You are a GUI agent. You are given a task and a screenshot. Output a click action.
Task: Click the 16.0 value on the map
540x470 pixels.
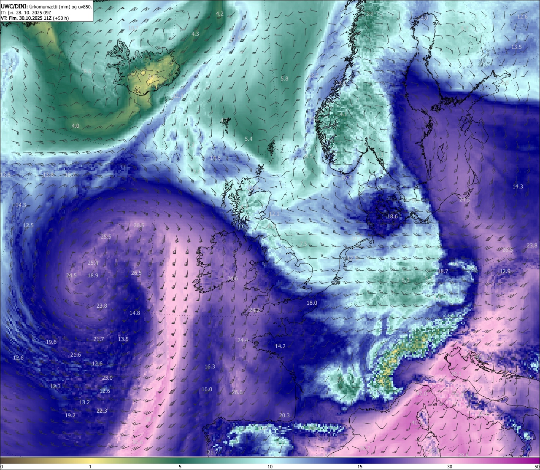(207, 389)
